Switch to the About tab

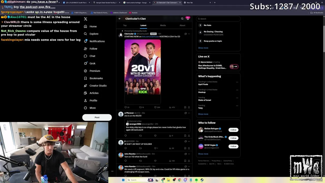[182, 25]
